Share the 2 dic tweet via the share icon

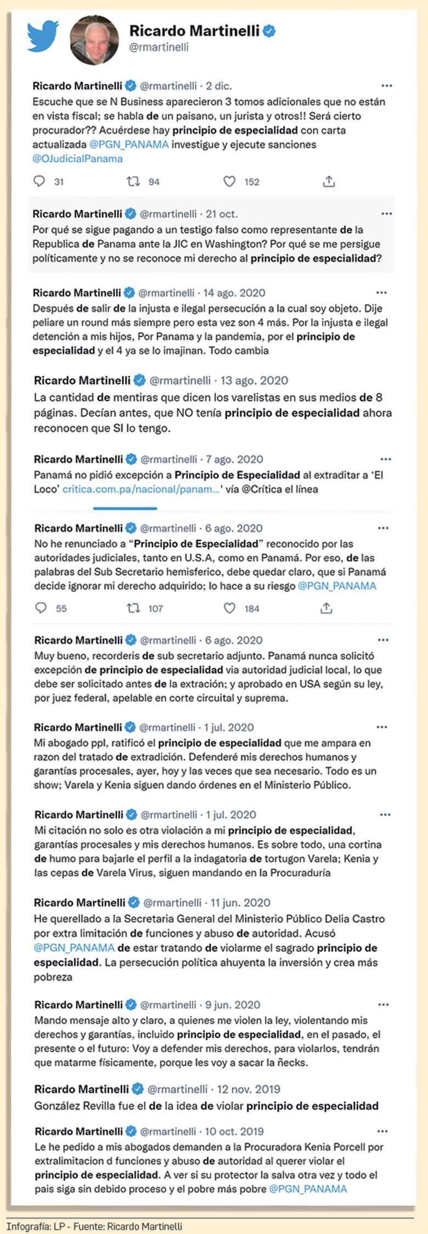(x=329, y=181)
